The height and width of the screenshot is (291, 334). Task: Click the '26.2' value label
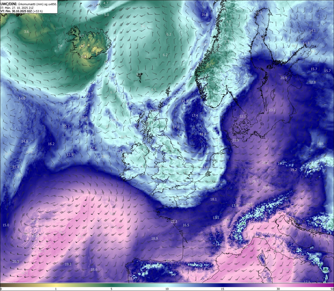coord(265,163)
